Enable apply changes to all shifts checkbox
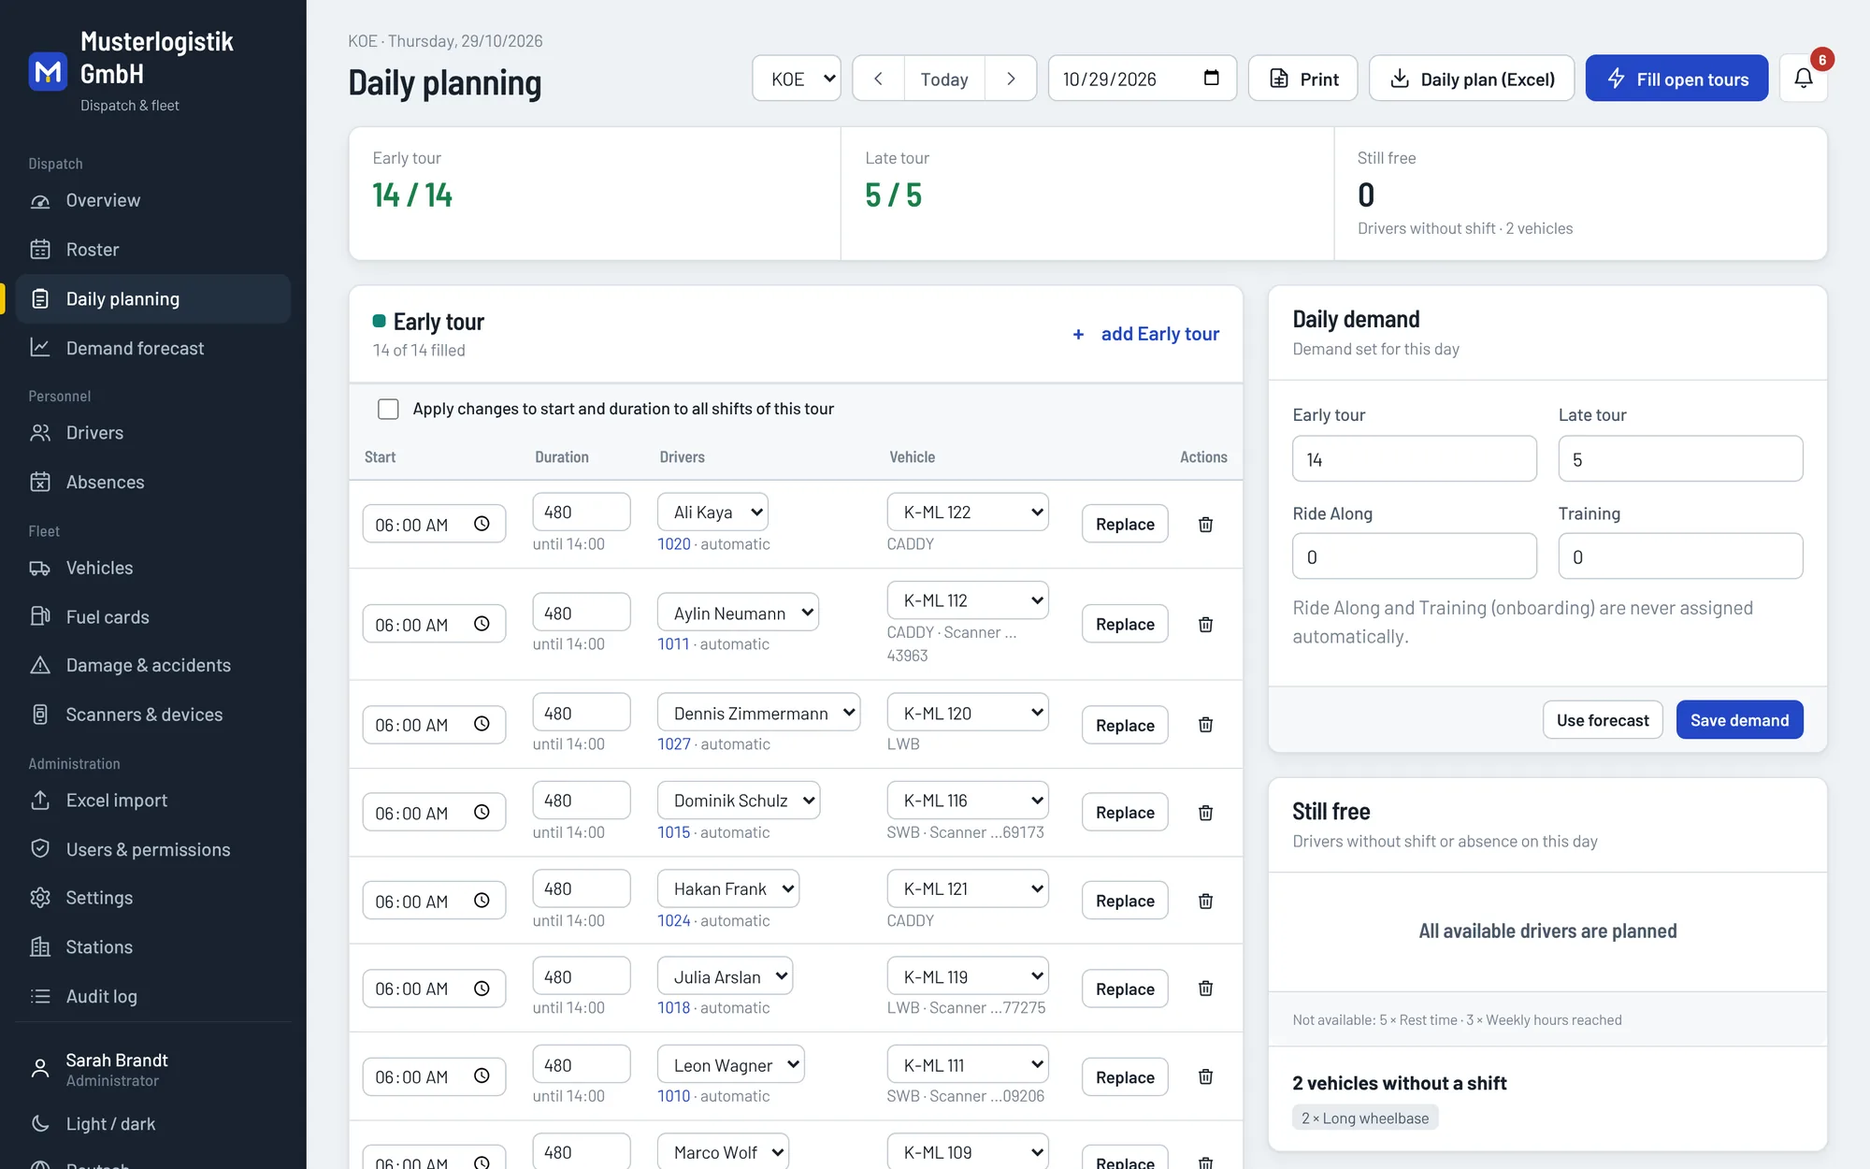The width and height of the screenshot is (1870, 1169). pyautogui.click(x=388, y=409)
